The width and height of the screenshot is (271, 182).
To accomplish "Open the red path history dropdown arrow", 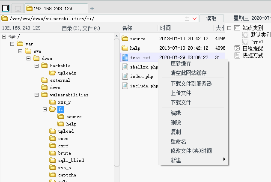I will pyautogui.click(x=195, y=18).
